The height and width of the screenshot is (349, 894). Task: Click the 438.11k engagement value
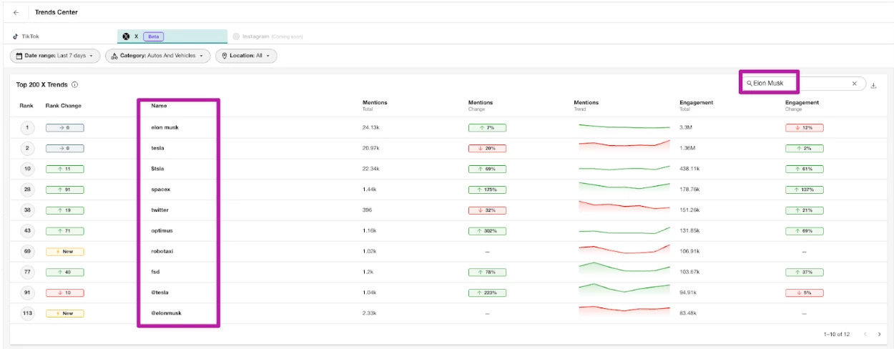690,169
